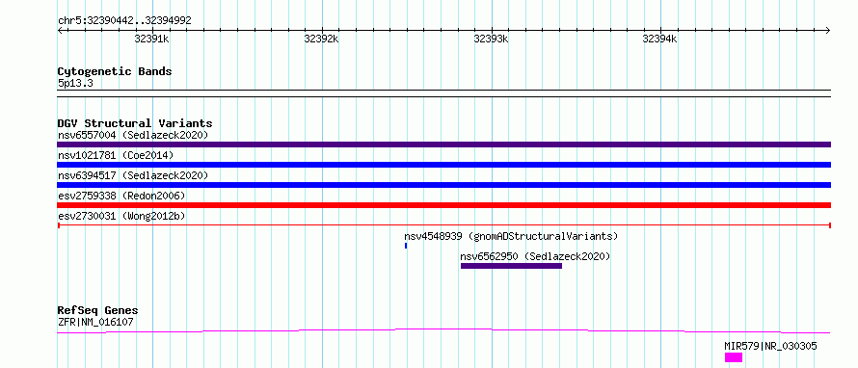Click the esv2759338 (Redon2006) label
858x368 pixels.
121,196
